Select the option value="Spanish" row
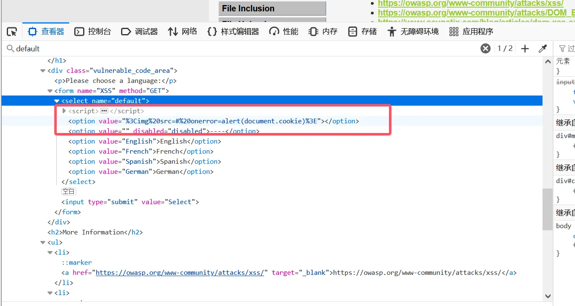Screen dimensions: 575x306 click(x=272, y=162)
